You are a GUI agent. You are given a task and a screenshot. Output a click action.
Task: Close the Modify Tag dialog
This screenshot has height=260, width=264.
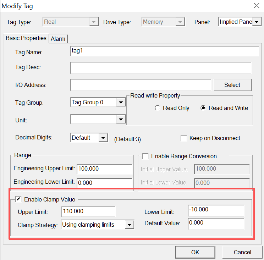[x=257, y=6]
